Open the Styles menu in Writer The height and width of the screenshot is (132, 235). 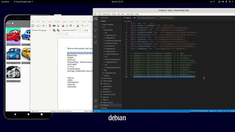pos(65,22)
